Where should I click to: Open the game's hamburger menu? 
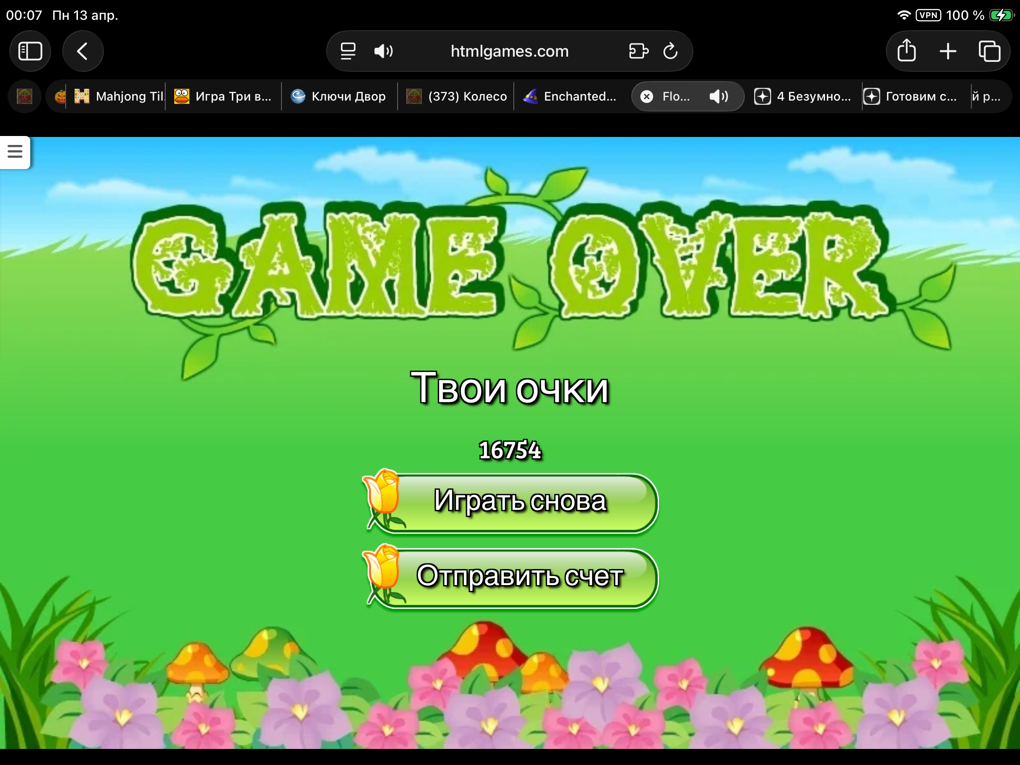[15, 152]
